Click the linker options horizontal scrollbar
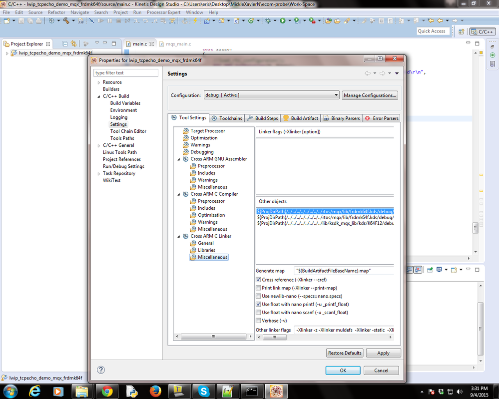 325,337
